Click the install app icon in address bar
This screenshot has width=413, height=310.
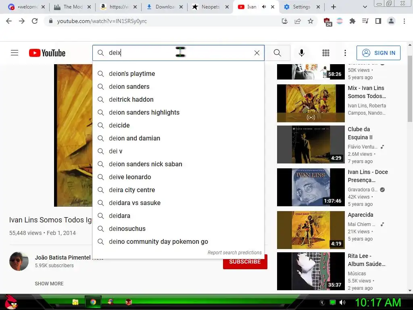tap(284, 21)
